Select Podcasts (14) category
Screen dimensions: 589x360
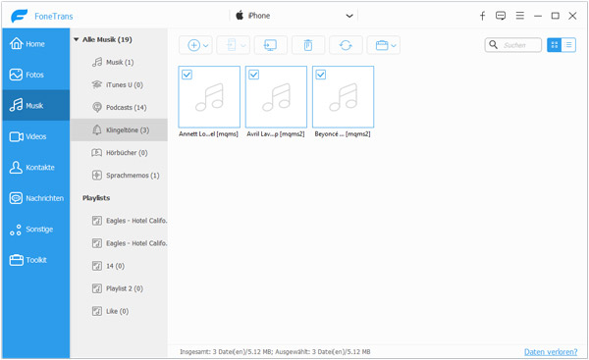(x=119, y=107)
